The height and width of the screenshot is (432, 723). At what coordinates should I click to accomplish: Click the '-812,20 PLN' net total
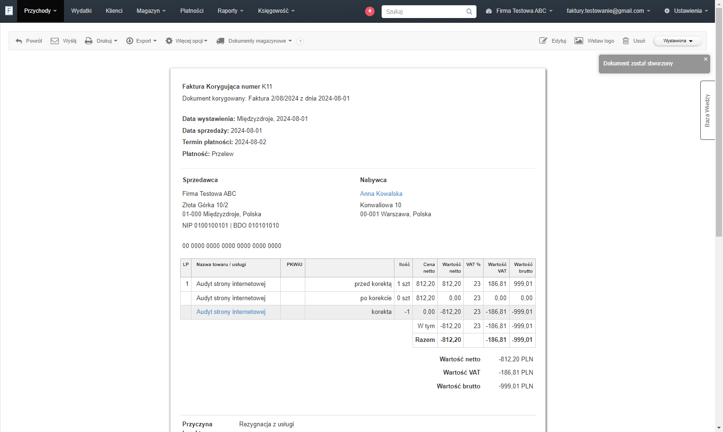[516, 359]
